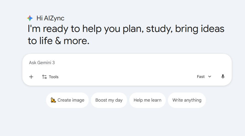Click the Write anything suggestion
The width and height of the screenshot is (245, 136).
pyautogui.click(x=187, y=100)
